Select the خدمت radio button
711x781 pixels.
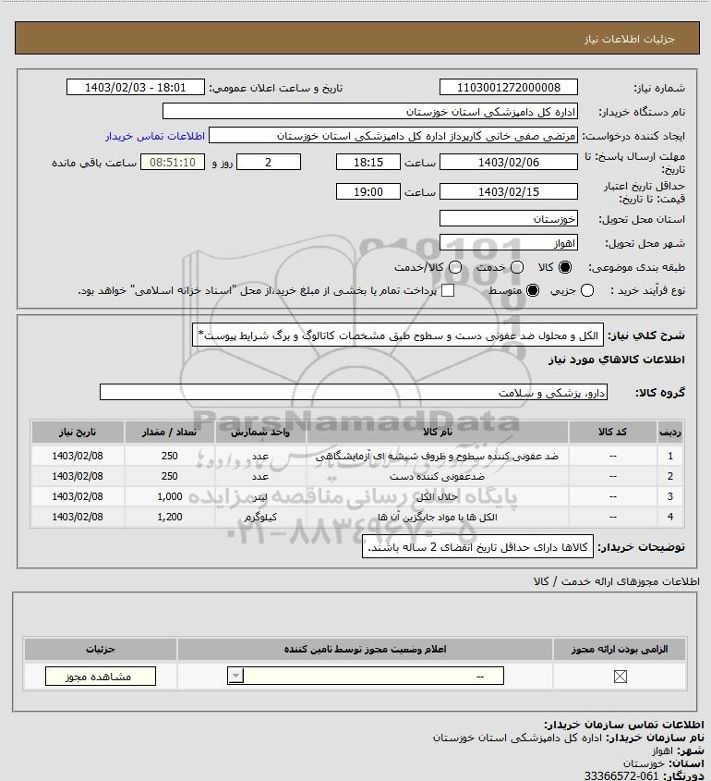(517, 267)
